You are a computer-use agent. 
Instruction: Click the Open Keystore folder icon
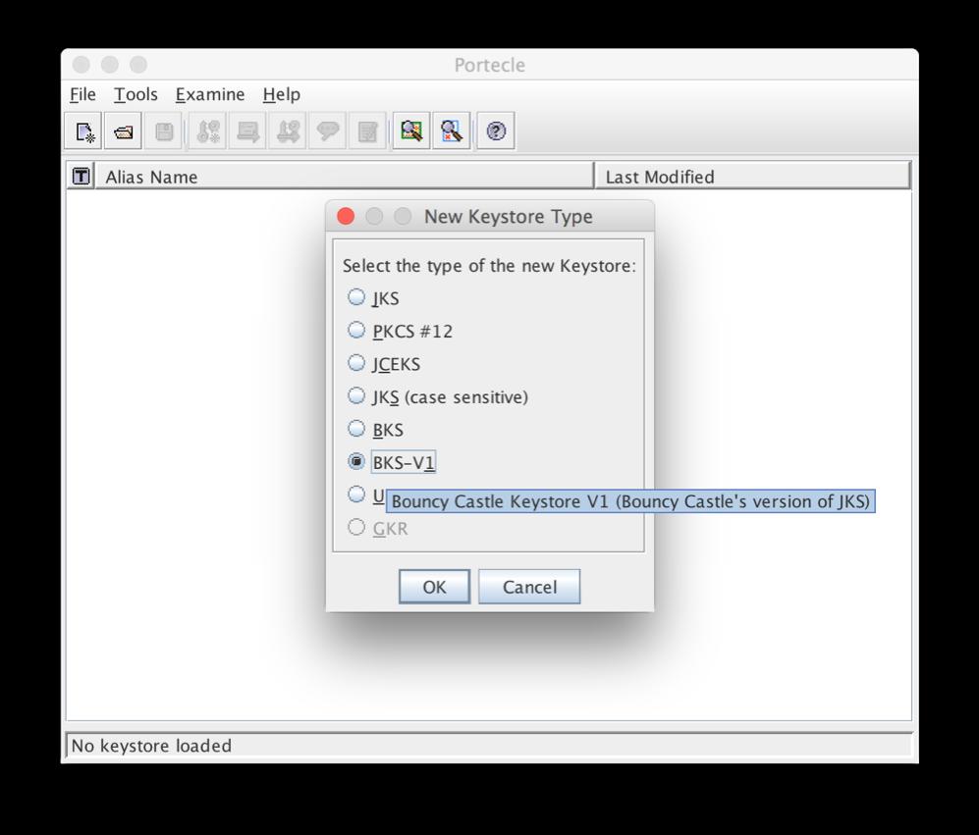tap(123, 131)
